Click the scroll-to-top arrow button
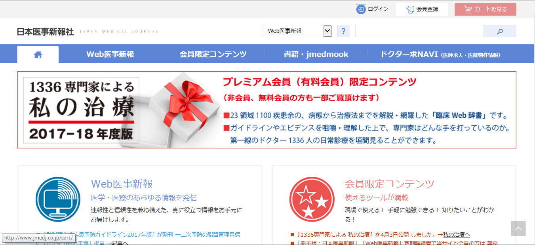This screenshot has height=245, width=535. coord(518,229)
